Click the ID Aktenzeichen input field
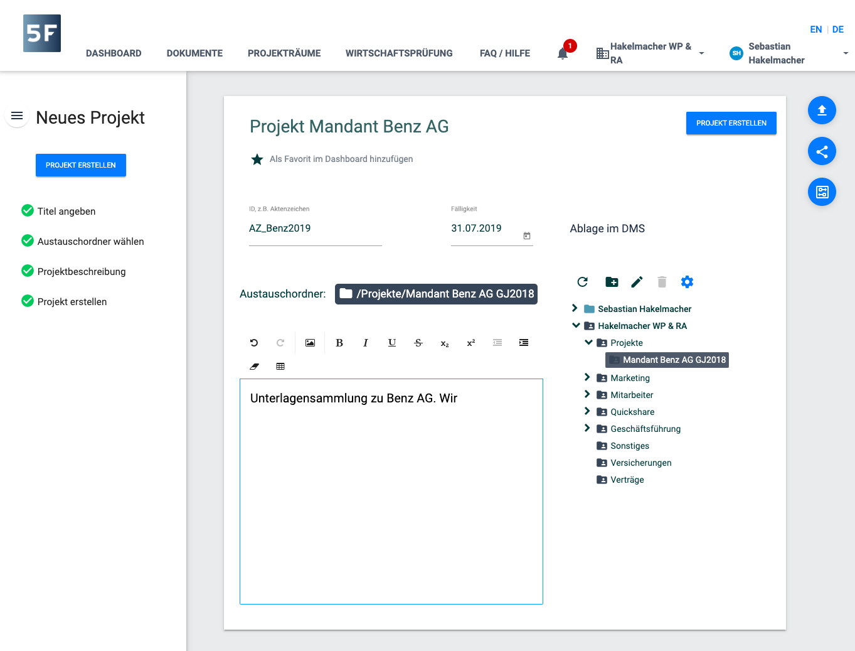 click(315, 229)
